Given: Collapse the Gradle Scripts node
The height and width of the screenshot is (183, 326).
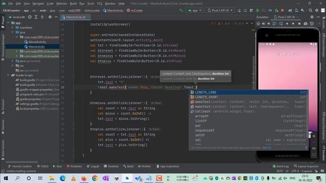Looking at the screenshot, I should [x=8, y=75].
